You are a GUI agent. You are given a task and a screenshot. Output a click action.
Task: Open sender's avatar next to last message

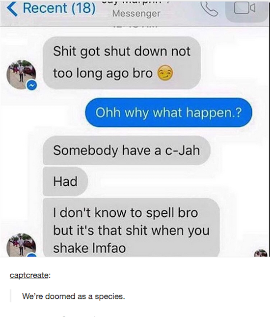coord(21,245)
